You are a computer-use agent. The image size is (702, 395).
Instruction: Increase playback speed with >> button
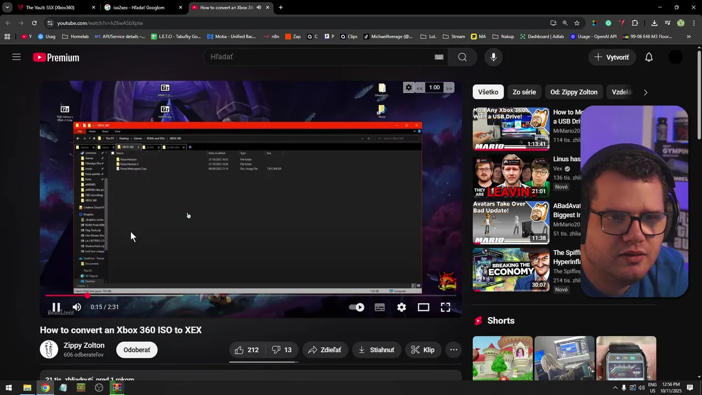tap(449, 88)
